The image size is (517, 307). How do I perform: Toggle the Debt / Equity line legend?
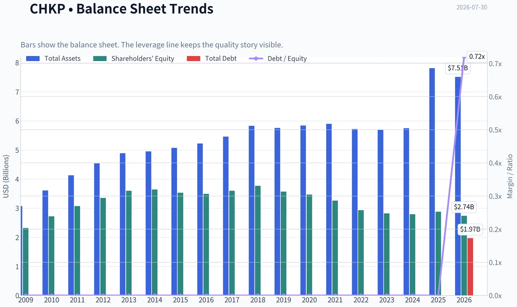coord(278,59)
